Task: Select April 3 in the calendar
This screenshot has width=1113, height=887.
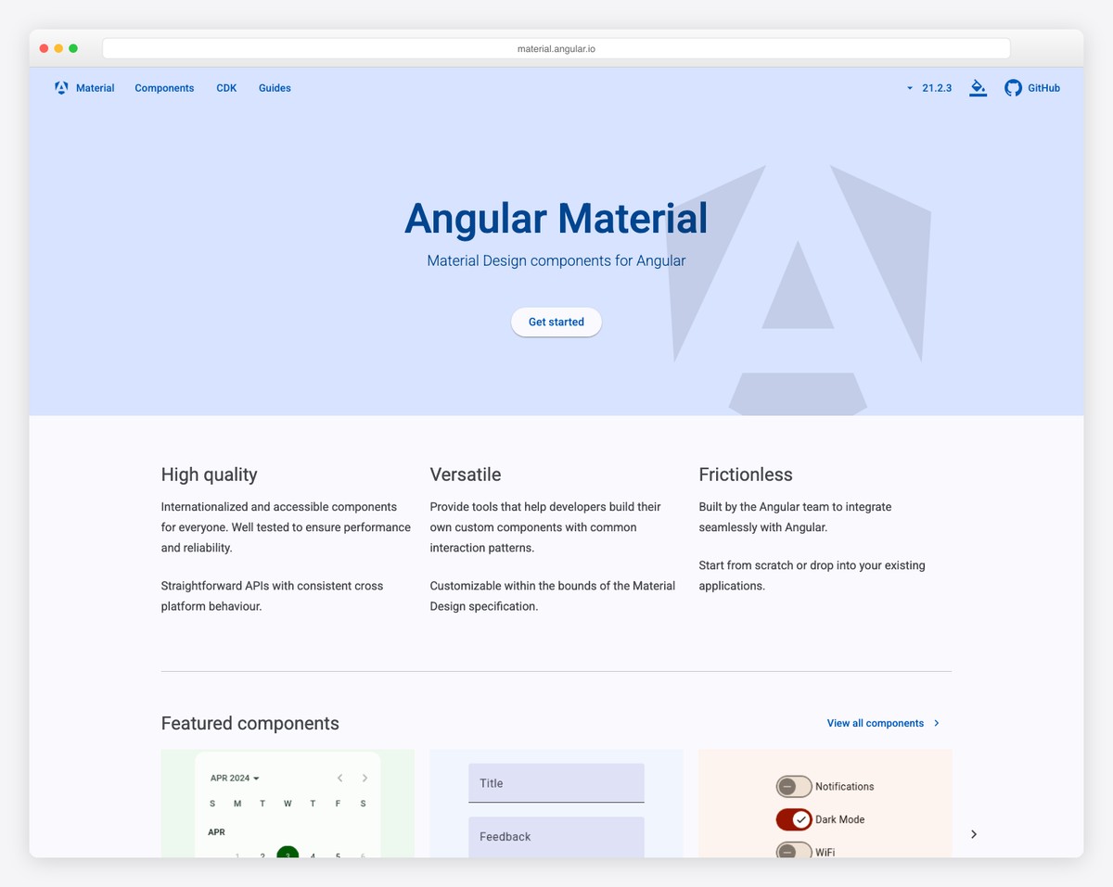Action: coord(288,855)
